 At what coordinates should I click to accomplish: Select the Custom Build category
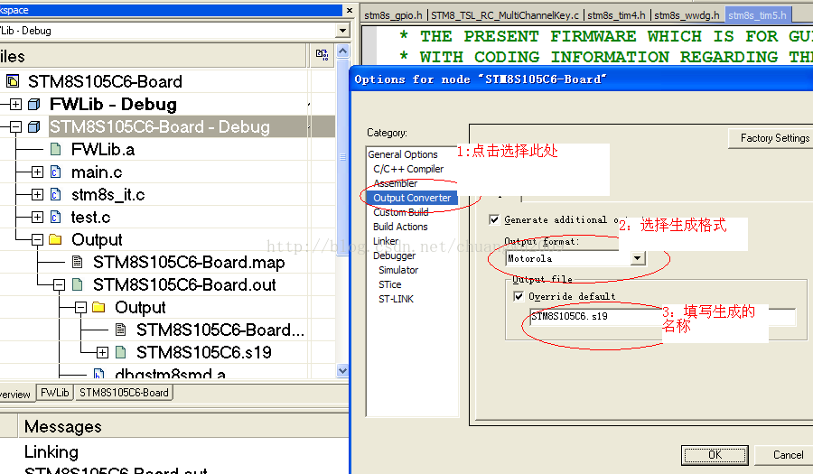pos(400,212)
